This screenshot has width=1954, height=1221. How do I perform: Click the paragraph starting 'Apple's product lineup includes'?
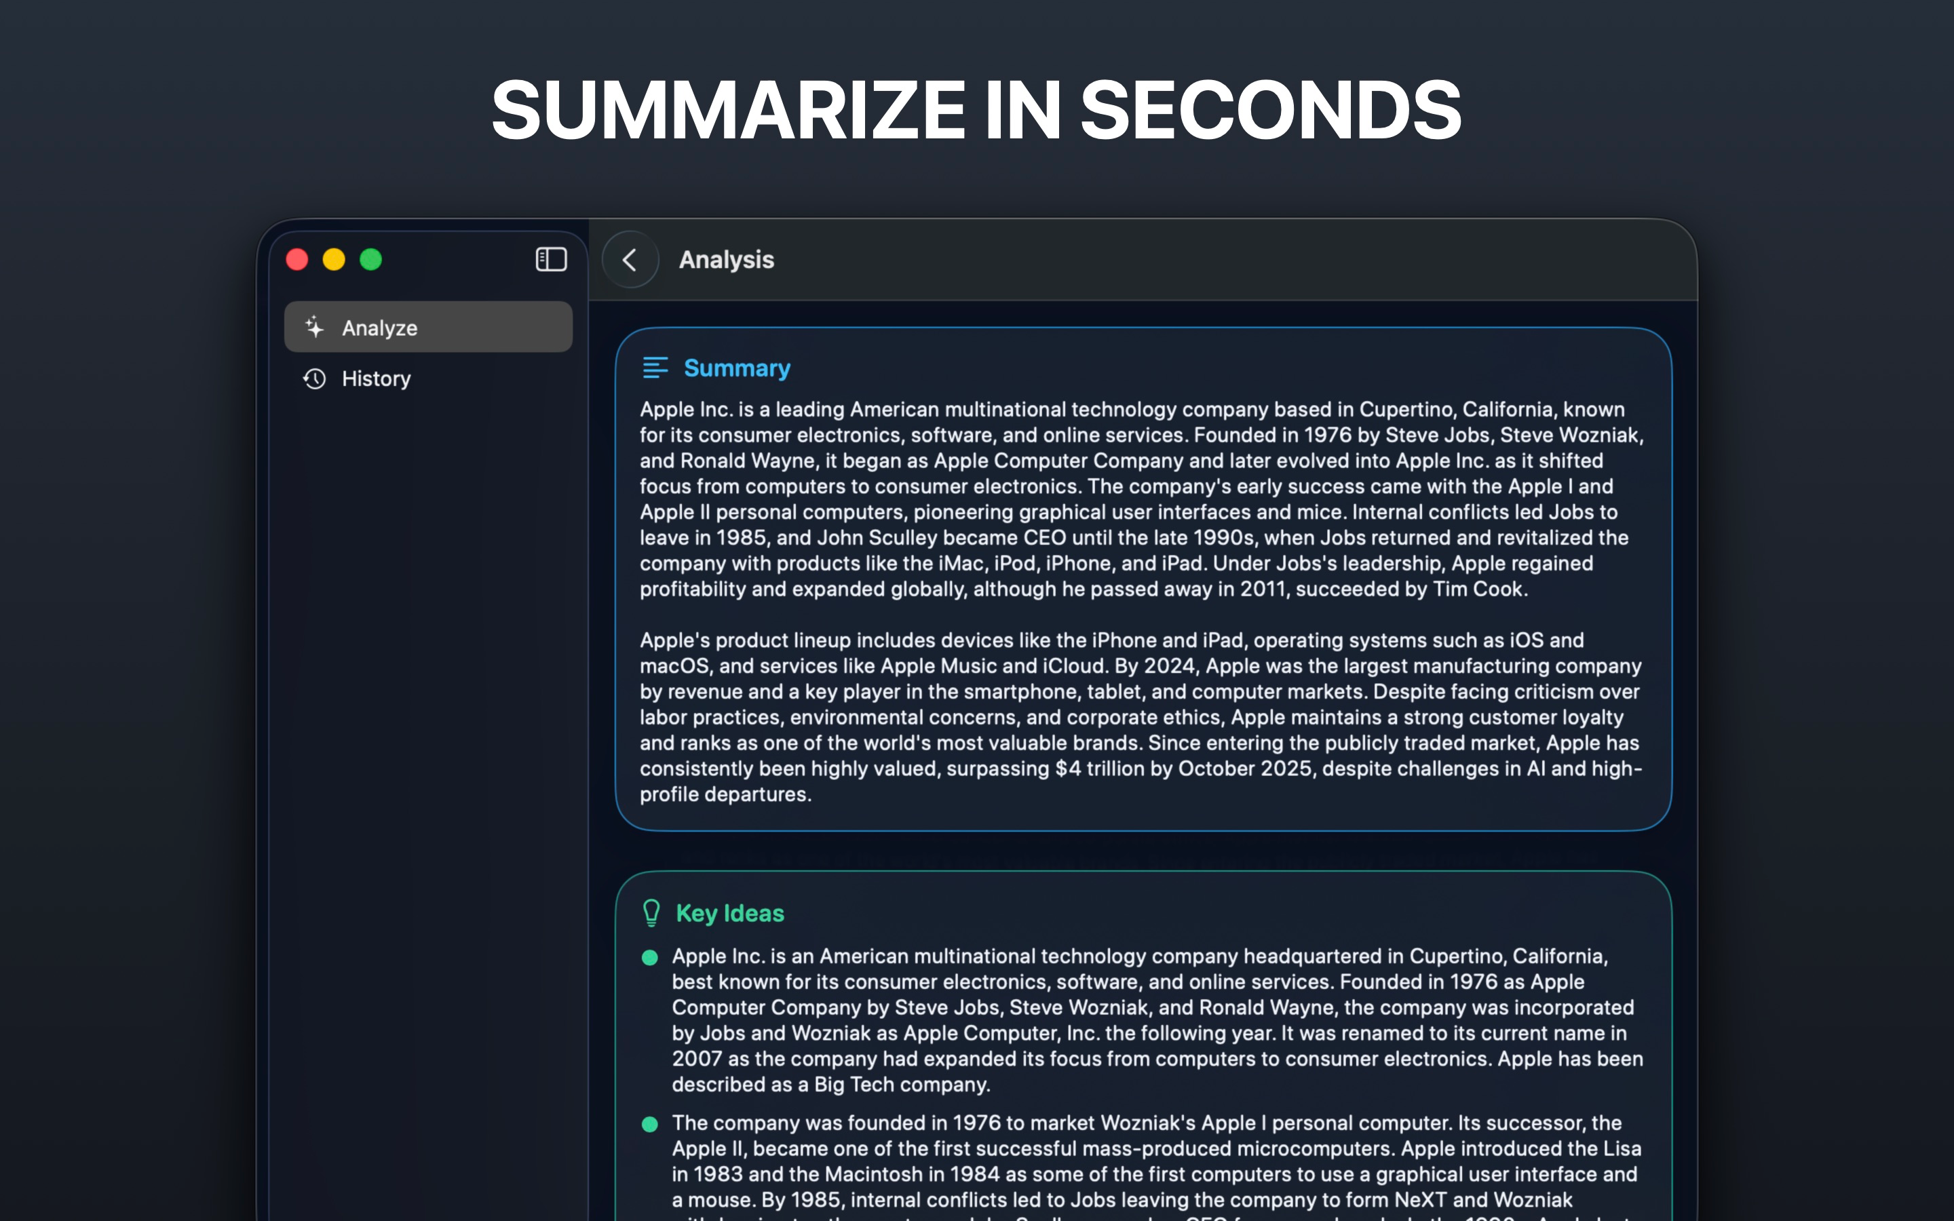click(1141, 716)
